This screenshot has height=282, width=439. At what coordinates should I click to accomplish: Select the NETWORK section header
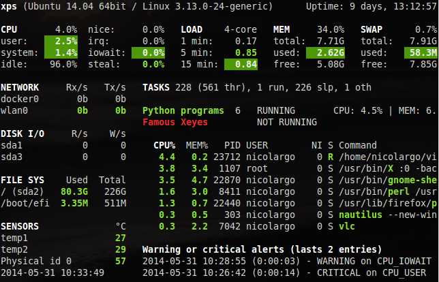[x=20, y=87]
